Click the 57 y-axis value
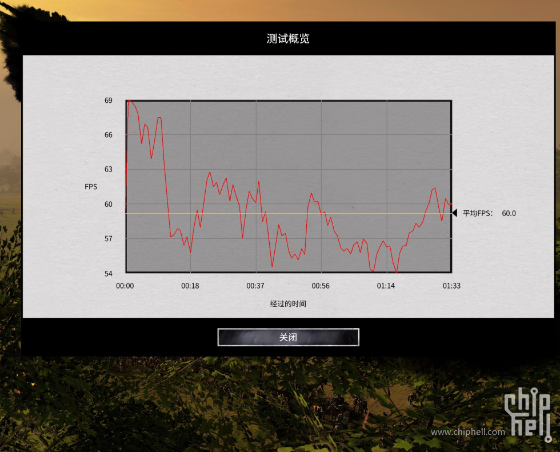Viewport: 560px width, 452px height. [x=108, y=238]
